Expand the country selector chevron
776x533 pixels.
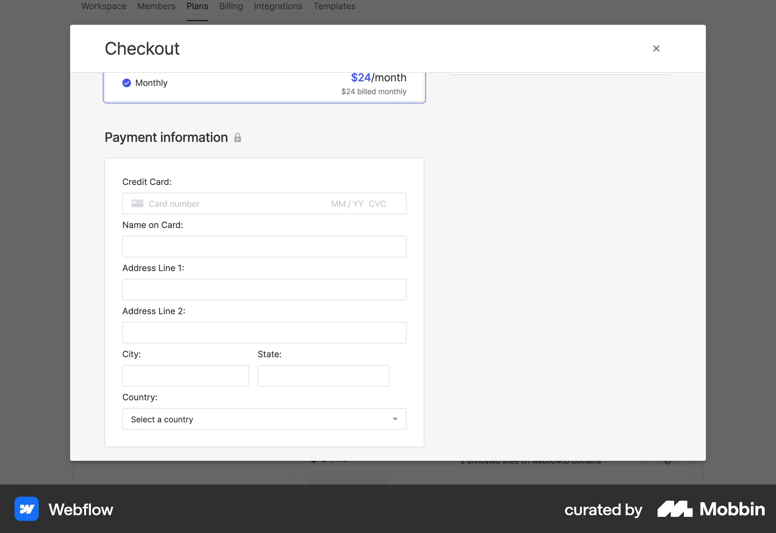click(395, 419)
